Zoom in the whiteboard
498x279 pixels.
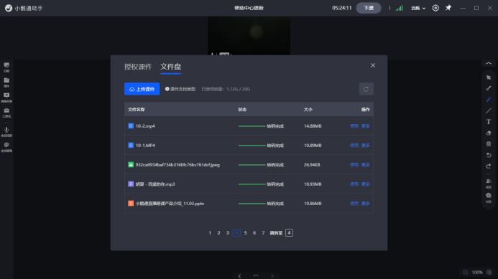(489, 273)
